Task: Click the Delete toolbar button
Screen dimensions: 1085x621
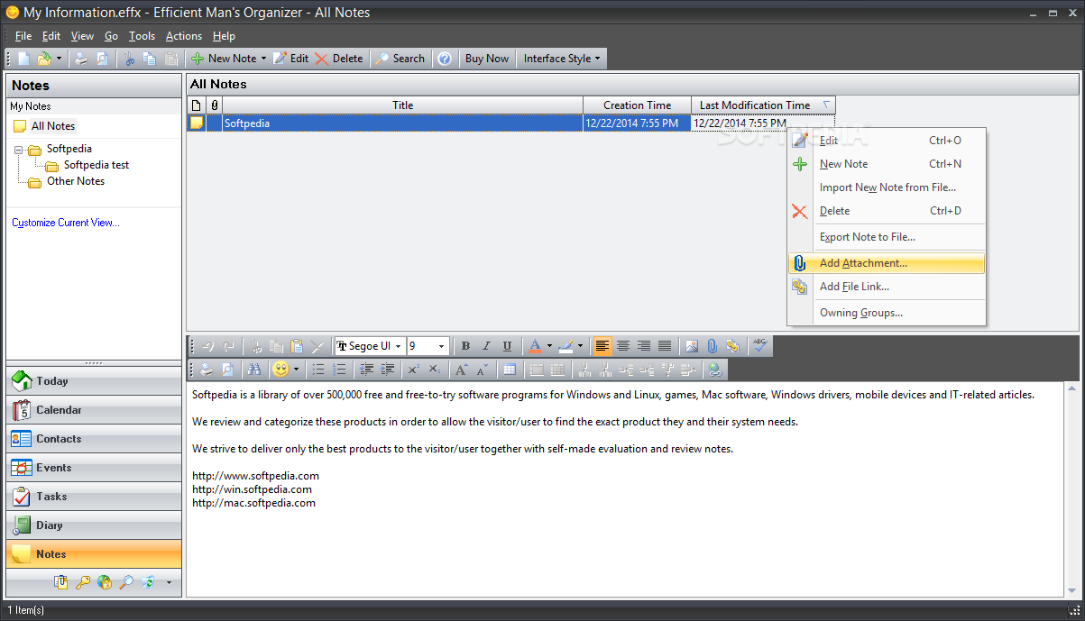Action: coord(339,59)
